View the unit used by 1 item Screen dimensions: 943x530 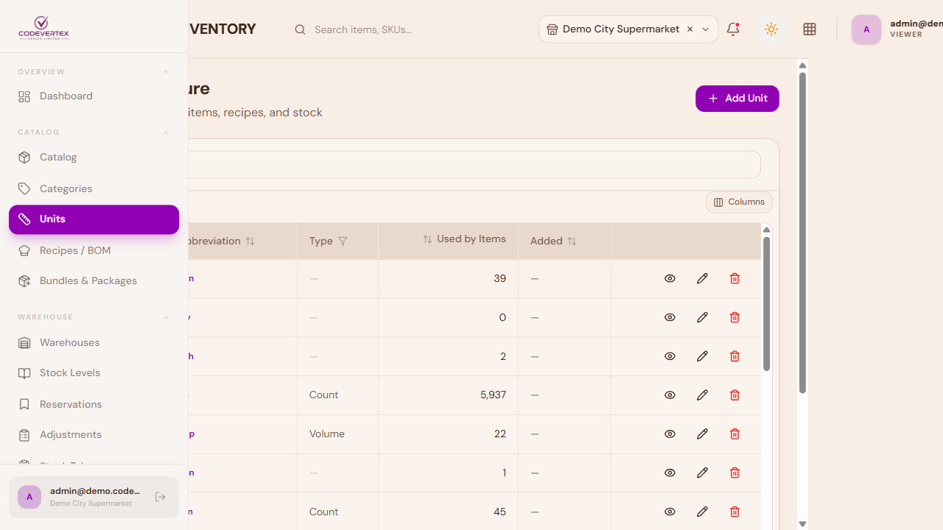[670, 473]
